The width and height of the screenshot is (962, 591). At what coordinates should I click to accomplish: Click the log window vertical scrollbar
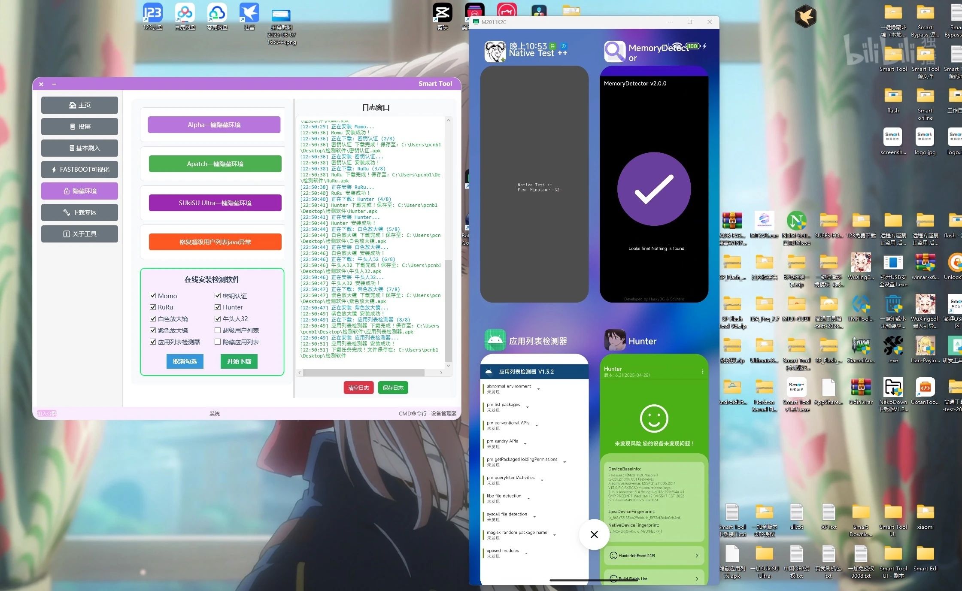[x=448, y=311]
